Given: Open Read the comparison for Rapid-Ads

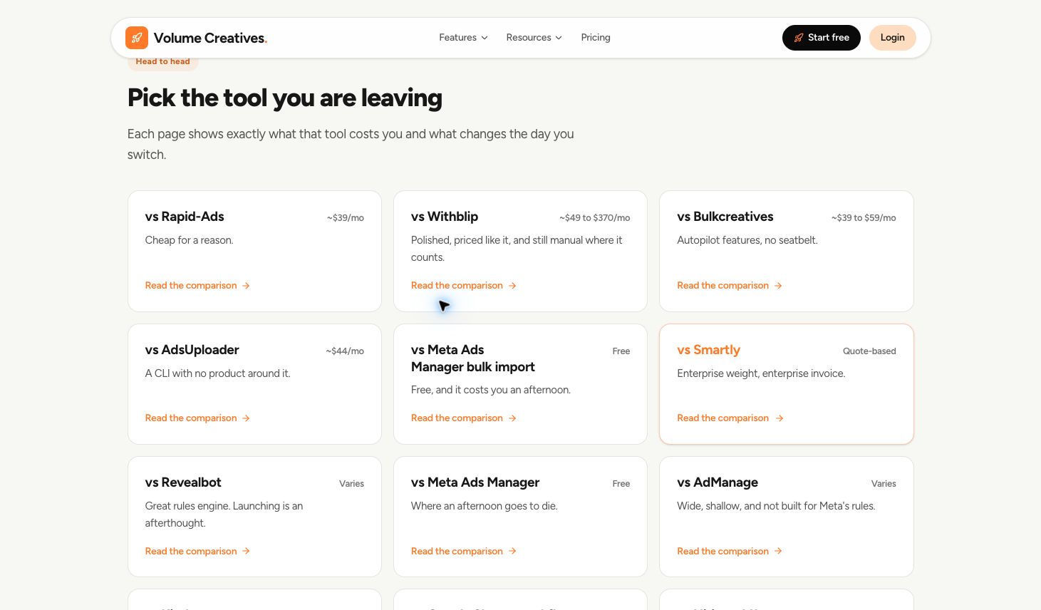Looking at the screenshot, I should pyautogui.click(x=197, y=286).
